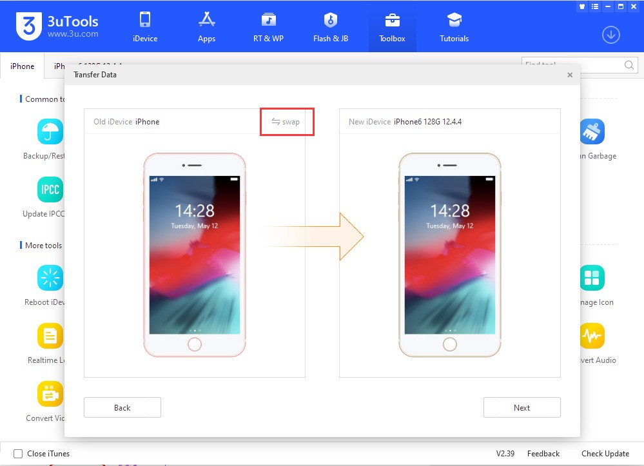Click the V2.39 version label
This screenshot has height=466, width=644.
(x=505, y=453)
